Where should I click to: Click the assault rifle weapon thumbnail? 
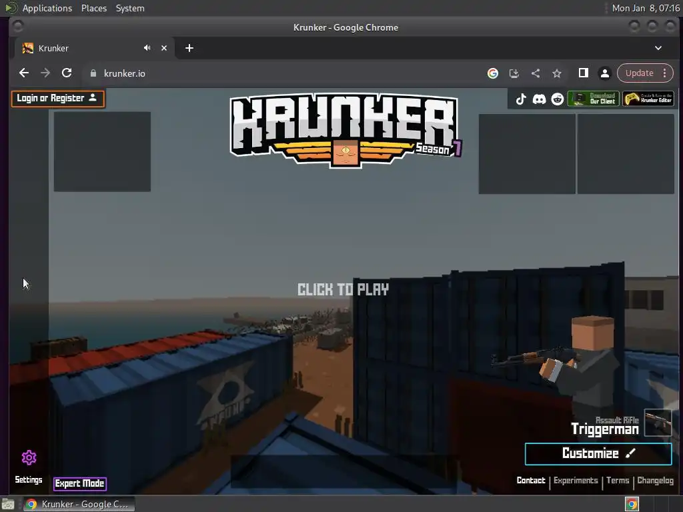tap(658, 423)
